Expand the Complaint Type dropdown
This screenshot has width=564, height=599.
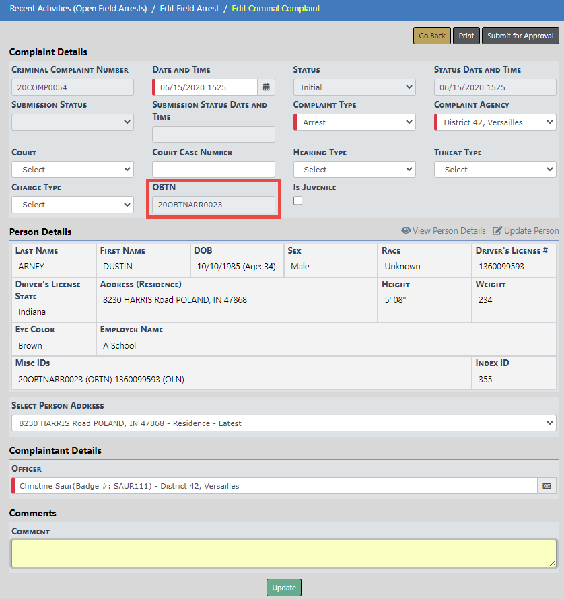click(x=354, y=122)
